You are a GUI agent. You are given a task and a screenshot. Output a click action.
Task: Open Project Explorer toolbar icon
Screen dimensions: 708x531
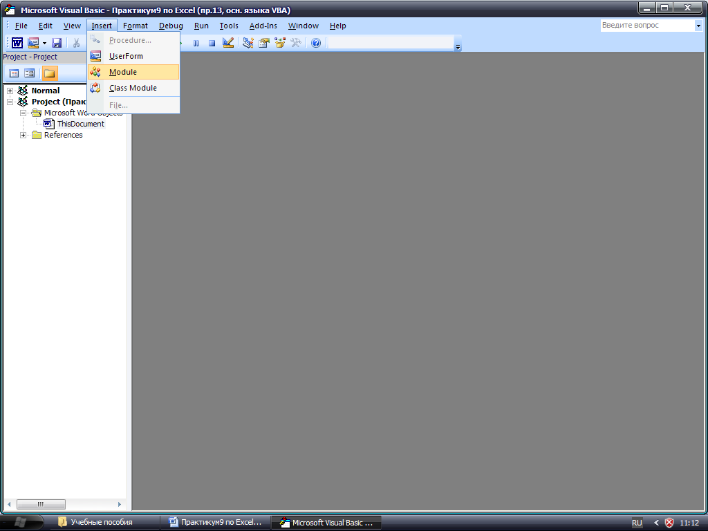click(x=248, y=43)
